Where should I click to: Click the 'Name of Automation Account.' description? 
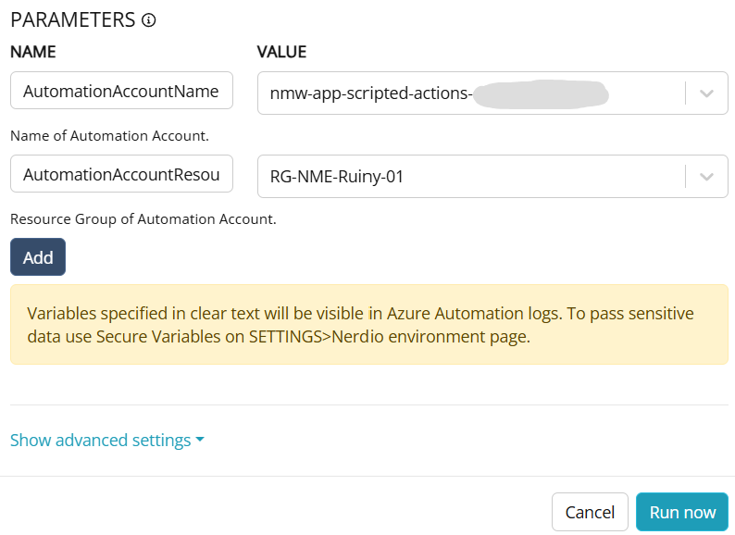pos(109,136)
